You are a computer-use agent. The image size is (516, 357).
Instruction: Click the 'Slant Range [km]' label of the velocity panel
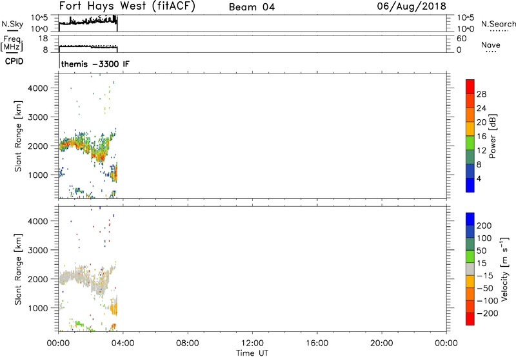click(18, 269)
